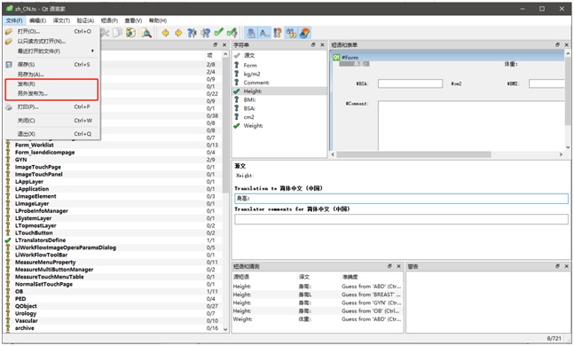This screenshot has width=574, height=346.
Task: Toggle status icon of 'BMI:' string
Action: coord(237,99)
